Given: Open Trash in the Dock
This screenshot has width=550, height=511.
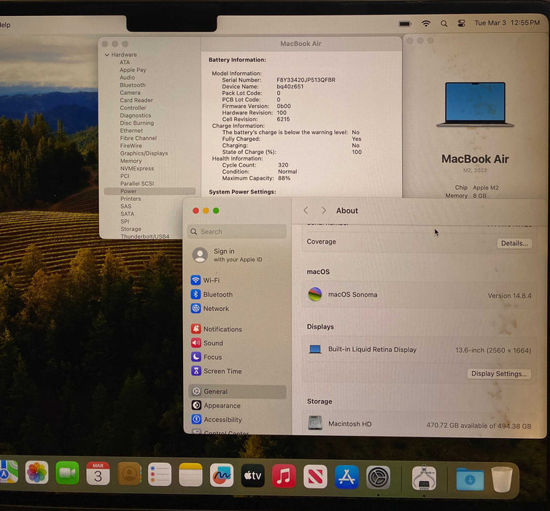Looking at the screenshot, I should [x=502, y=479].
